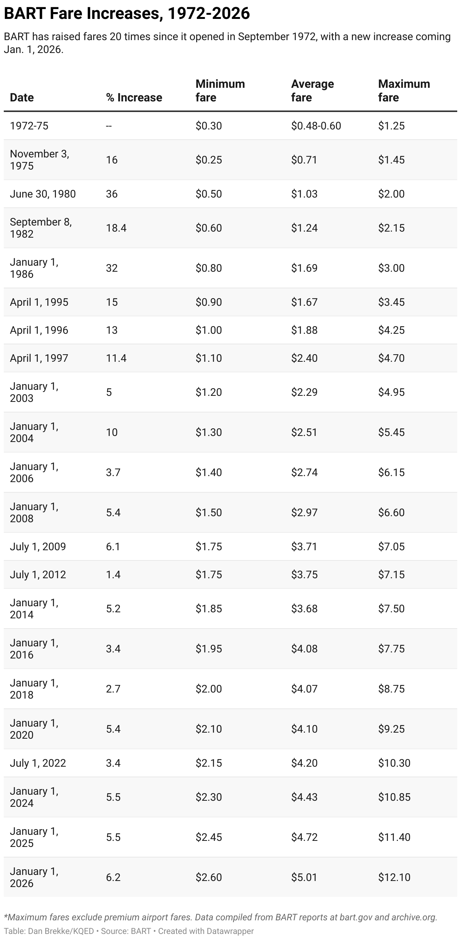Click the Average fare column header
This screenshot has width=461, height=940.
[x=312, y=91]
